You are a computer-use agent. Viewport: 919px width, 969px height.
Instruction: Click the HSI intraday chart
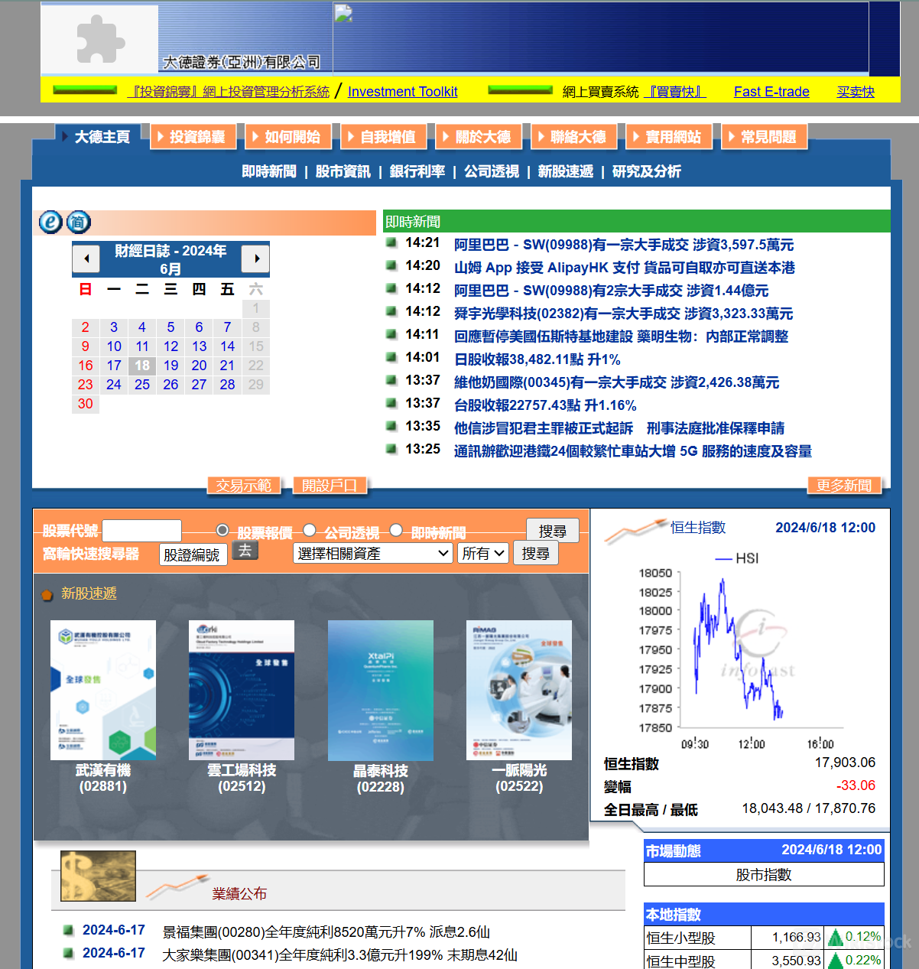coord(740,650)
